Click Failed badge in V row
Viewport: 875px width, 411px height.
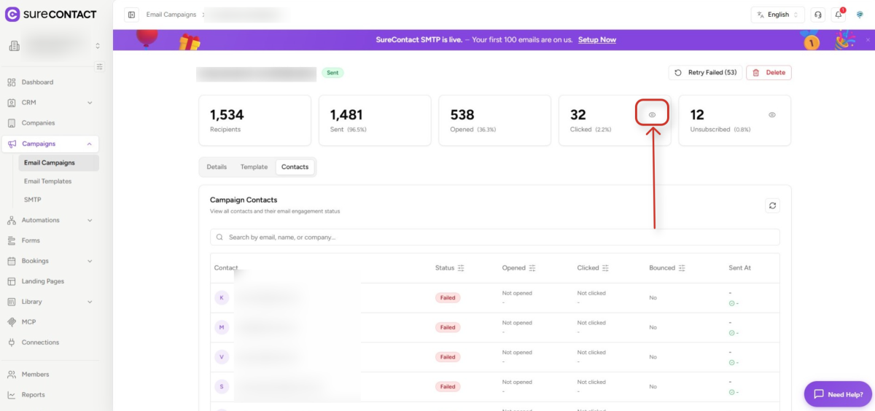coord(447,357)
